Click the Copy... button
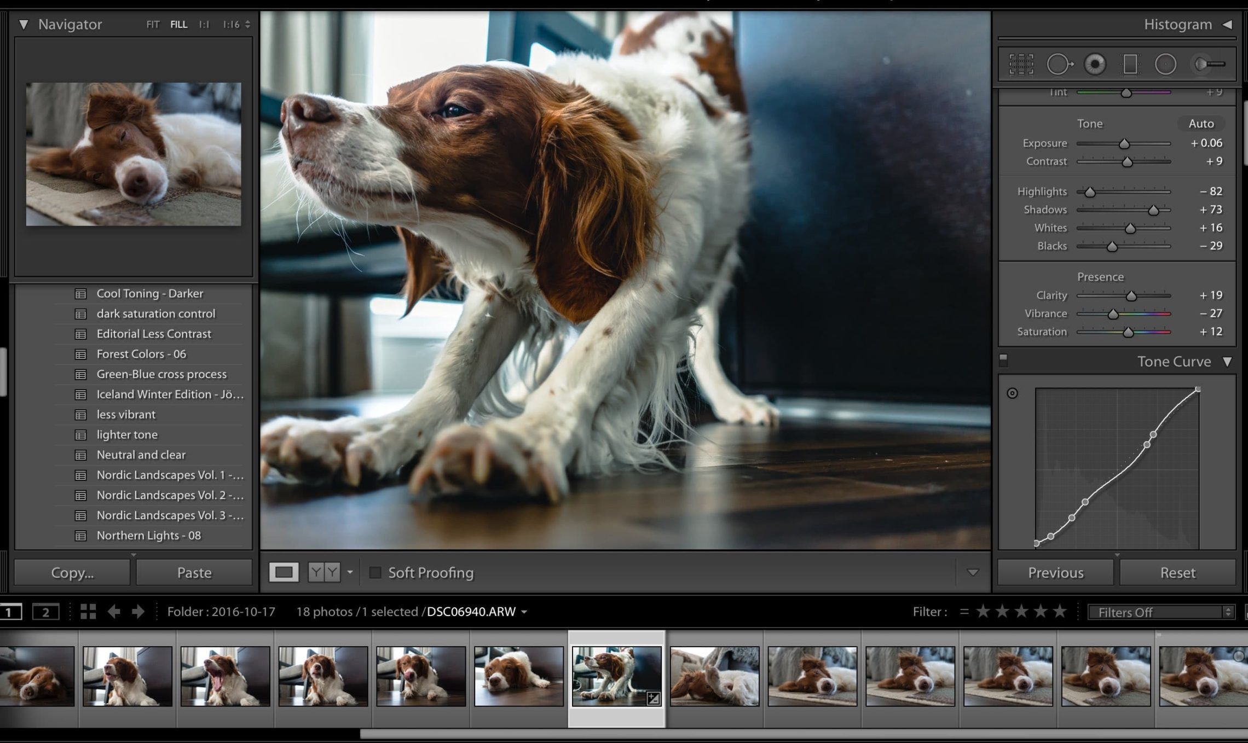 (72, 572)
